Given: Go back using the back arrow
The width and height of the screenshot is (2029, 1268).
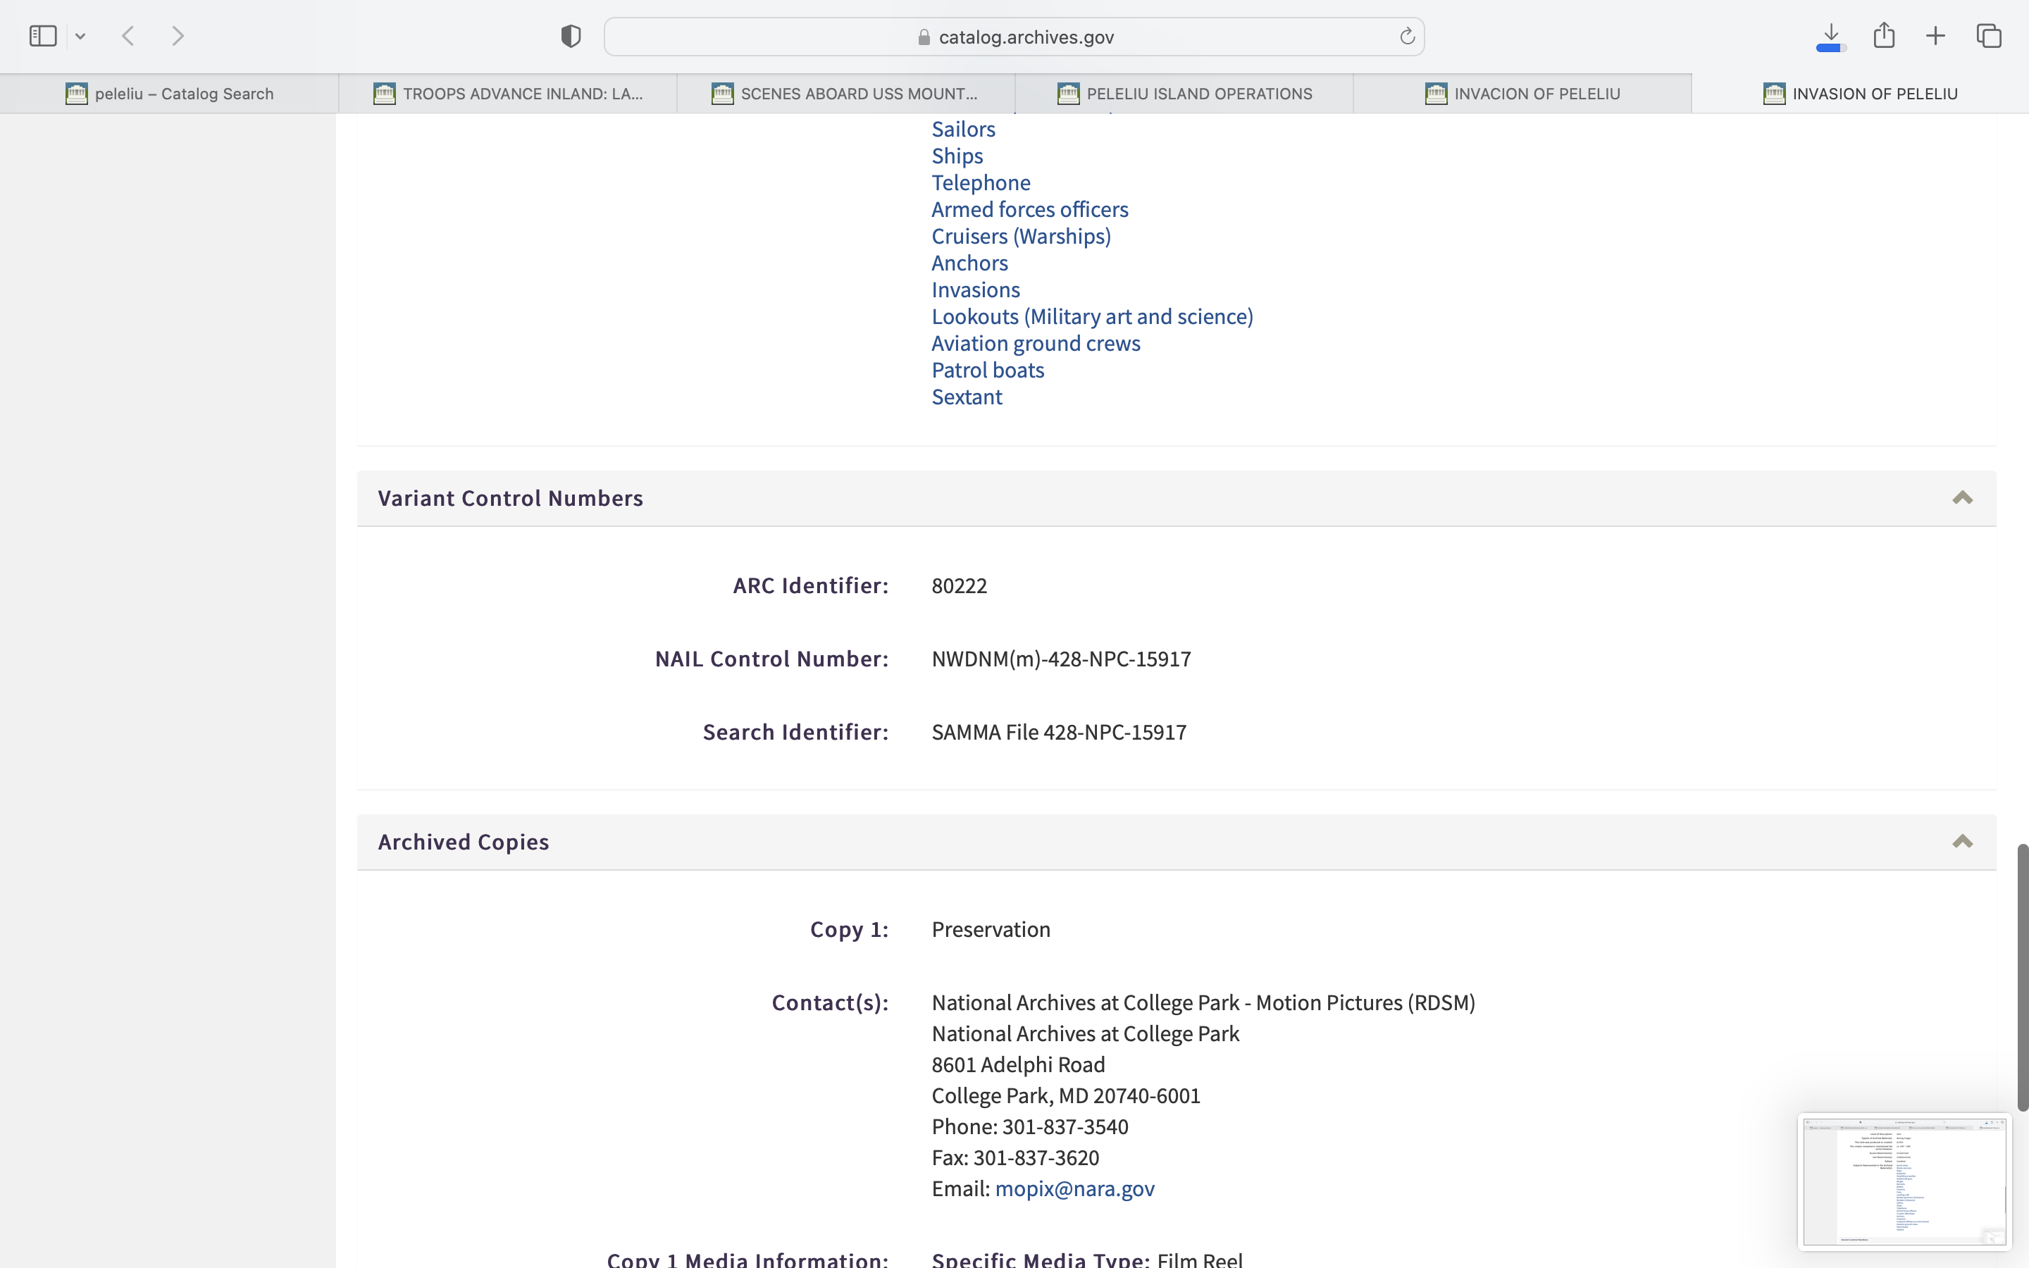Looking at the screenshot, I should coord(128,36).
